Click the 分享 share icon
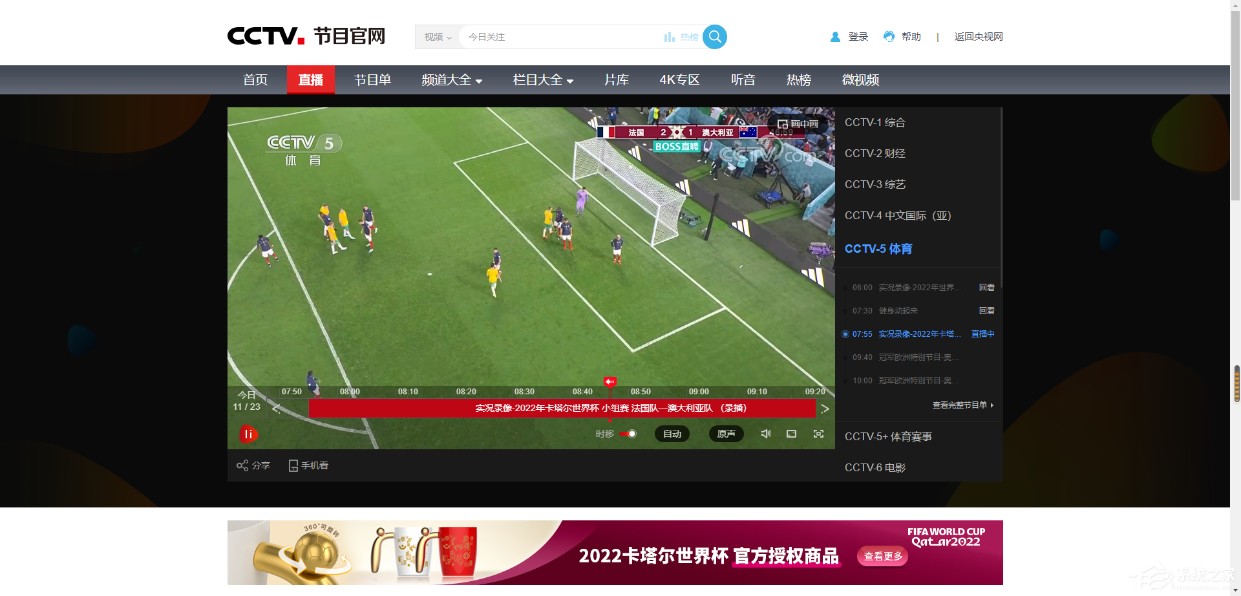Viewport: 1241px width, 596px height. point(253,465)
